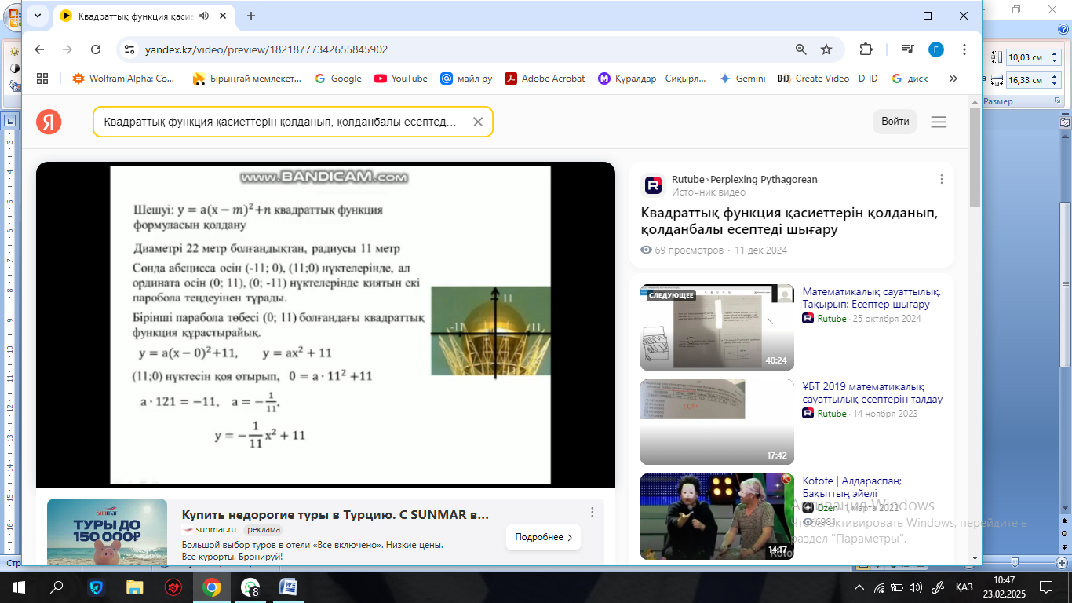Open the Wolfram|Alpha bookmark
This screenshot has height=603, width=1072.
tap(124, 79)
